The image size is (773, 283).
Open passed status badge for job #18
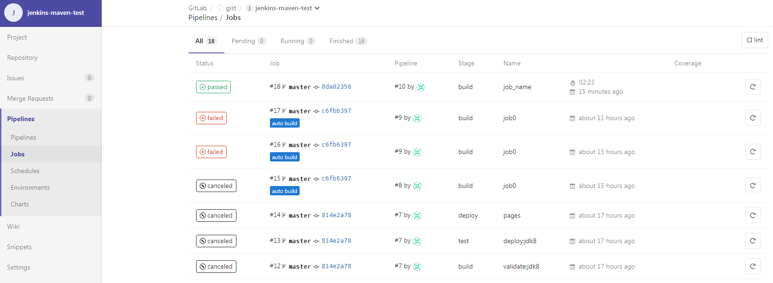[x=213, y=87]
